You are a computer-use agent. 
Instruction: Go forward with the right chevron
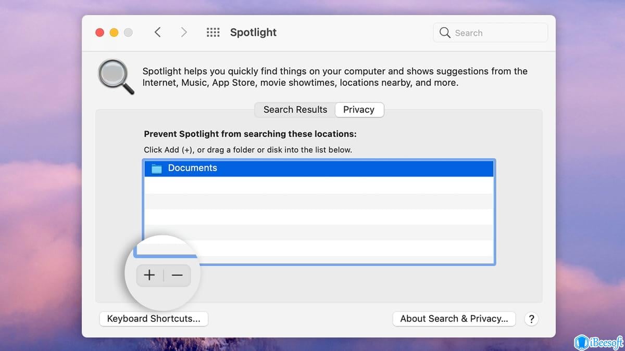pyautogui.click(x=183, y=32)
